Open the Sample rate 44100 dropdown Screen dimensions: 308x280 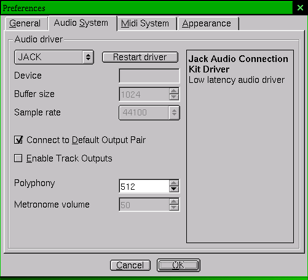(x=149, y=112)
